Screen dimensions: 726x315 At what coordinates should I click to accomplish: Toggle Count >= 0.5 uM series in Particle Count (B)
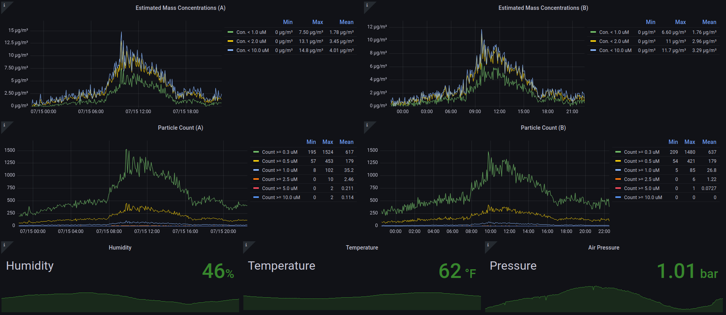tap(642, 161)
